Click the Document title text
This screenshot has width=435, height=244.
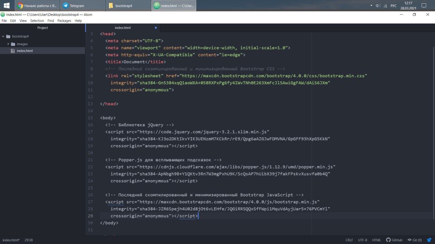(x=134, y=62)
